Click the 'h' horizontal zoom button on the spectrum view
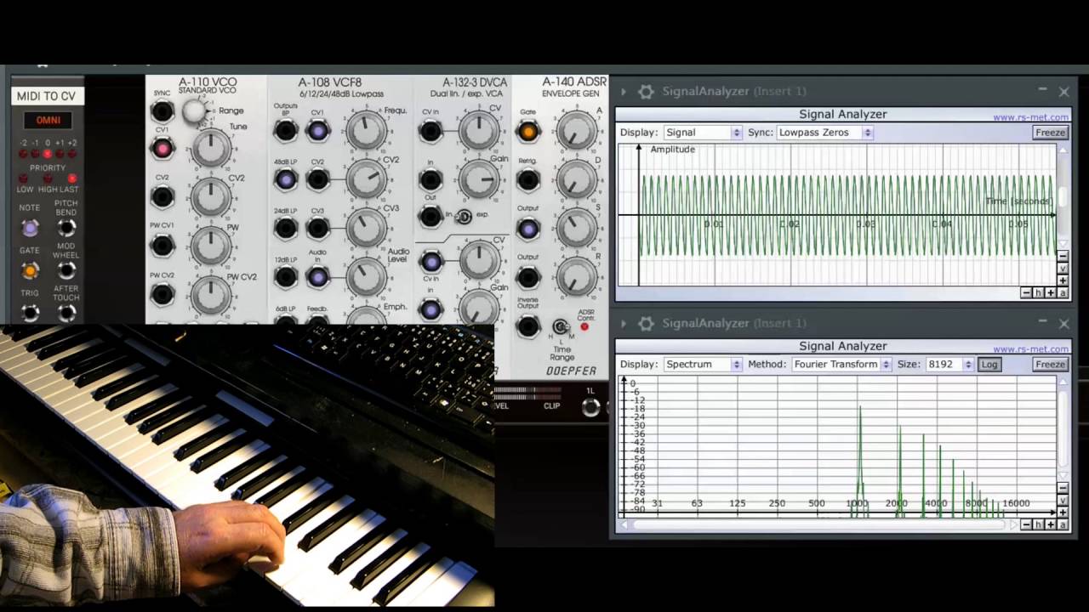This screenshot has width=1089, height=612. pos(1039,524)
